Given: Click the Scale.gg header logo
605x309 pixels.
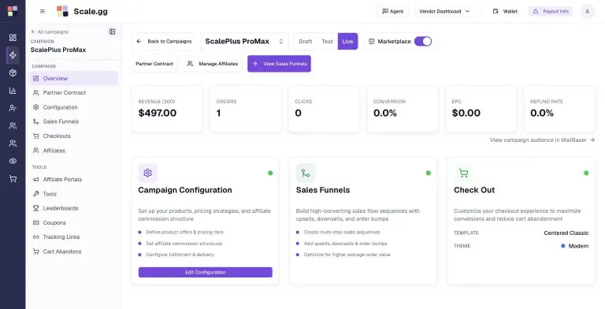Looking at the screenshot, I should tap(82, 11).
